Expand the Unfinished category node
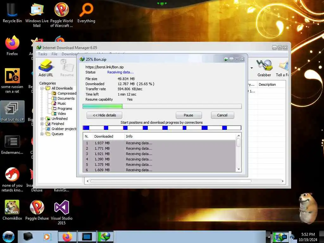 click(42, 119)
